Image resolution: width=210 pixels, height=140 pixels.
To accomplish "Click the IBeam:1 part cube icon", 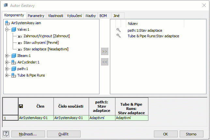I will [x=14, y=56].
